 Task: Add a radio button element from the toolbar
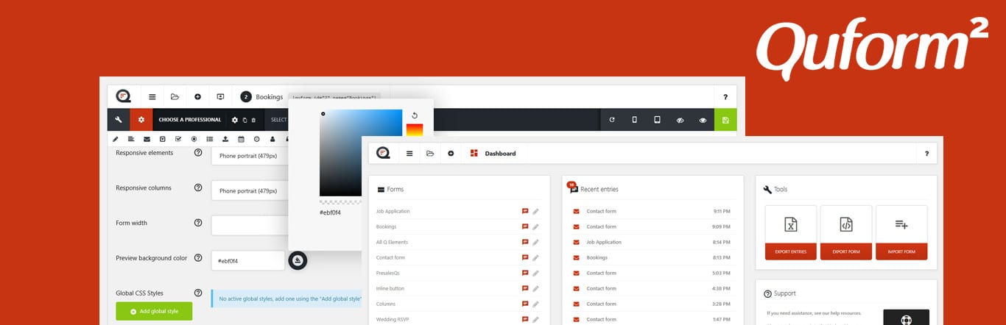(194, 138)
